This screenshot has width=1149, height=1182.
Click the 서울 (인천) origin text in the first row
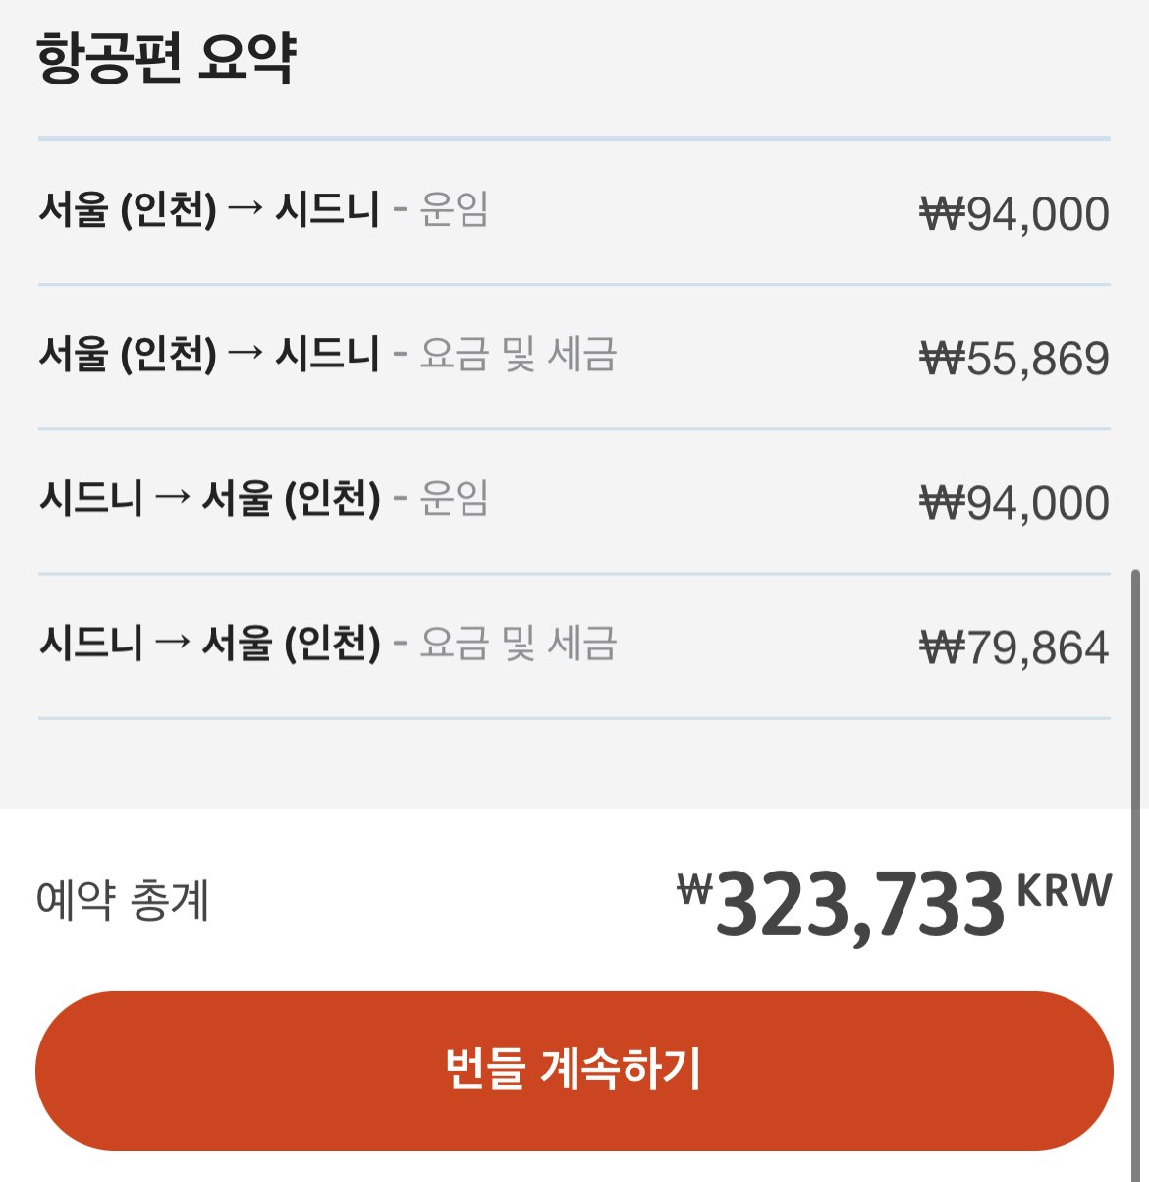[128, 209]
